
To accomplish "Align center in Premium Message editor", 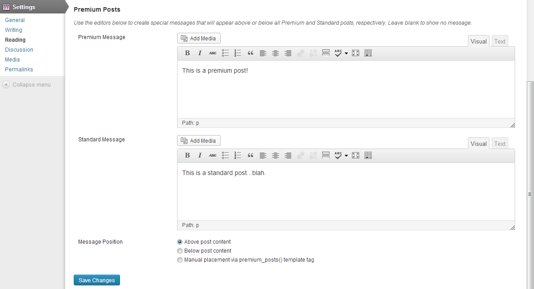I will coord(276,53).
